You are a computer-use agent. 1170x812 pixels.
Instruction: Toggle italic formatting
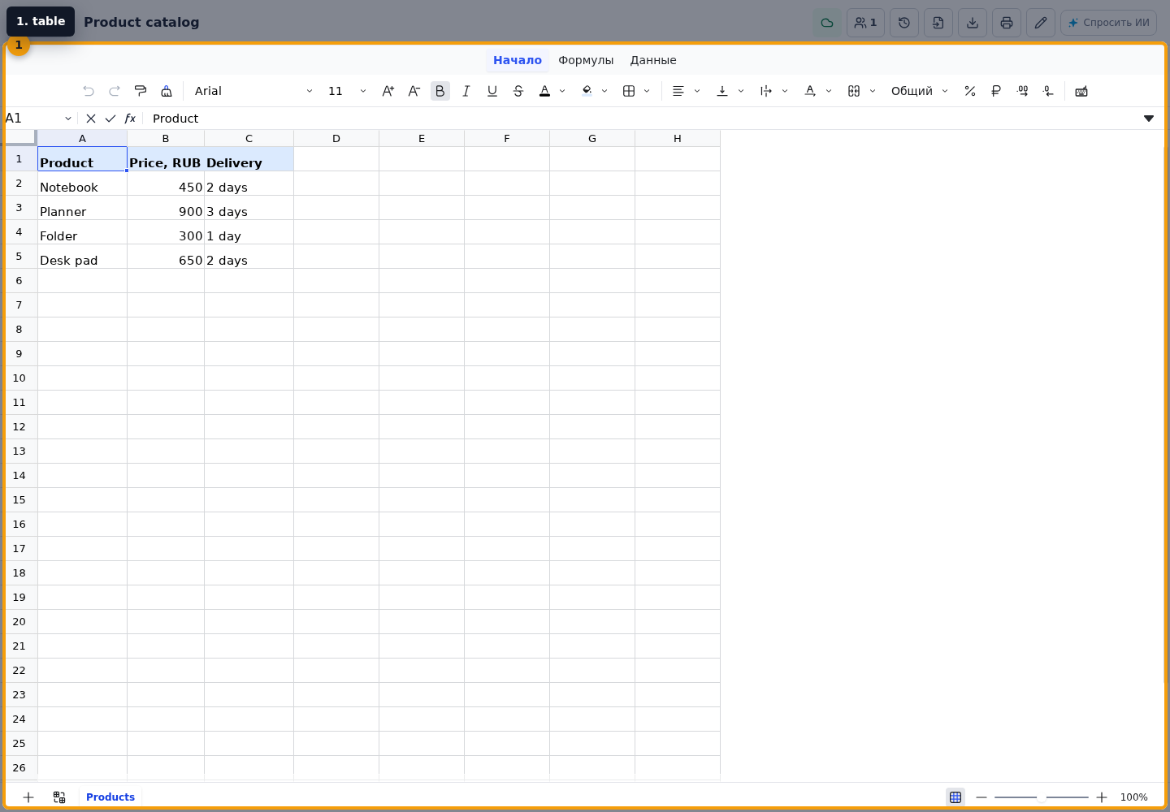[x=466, y=91]
